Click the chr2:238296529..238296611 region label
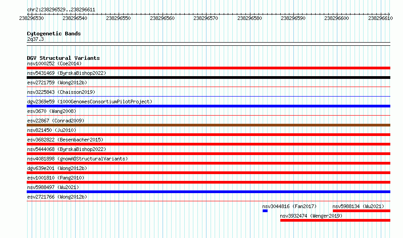The width and height of the screenshot is (403, 238). [61, 10]
